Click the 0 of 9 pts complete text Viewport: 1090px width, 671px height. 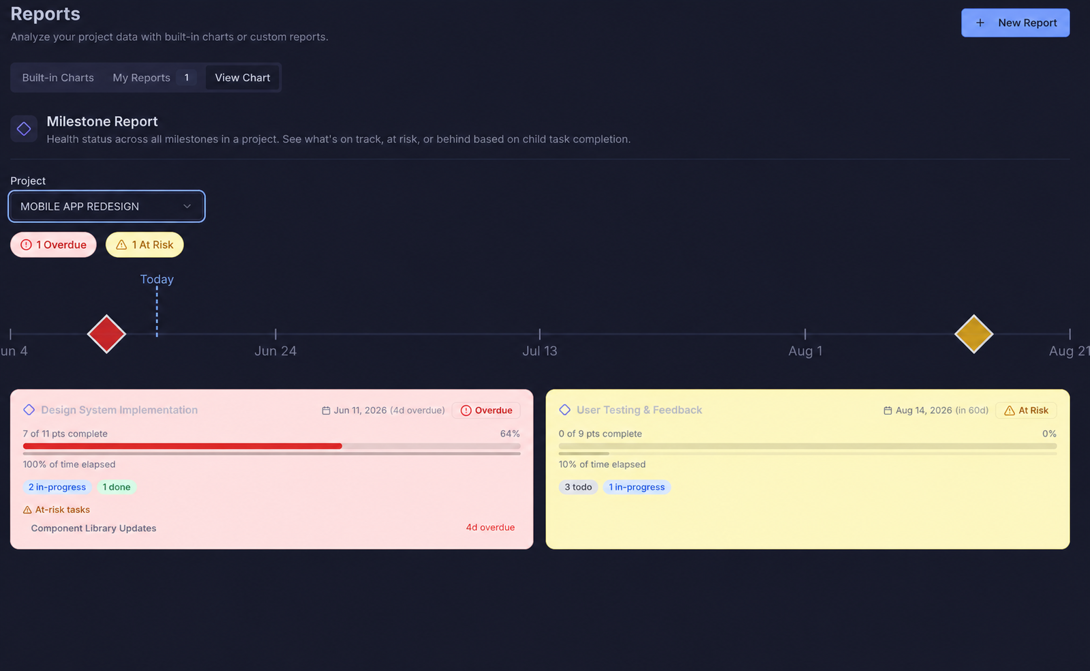[x=601, y=434]
